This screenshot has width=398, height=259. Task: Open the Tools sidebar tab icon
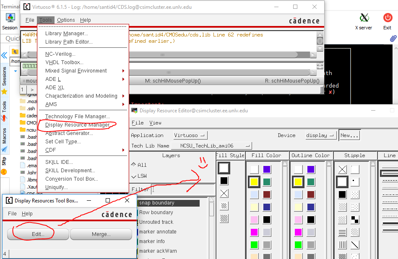coord(4,118)
